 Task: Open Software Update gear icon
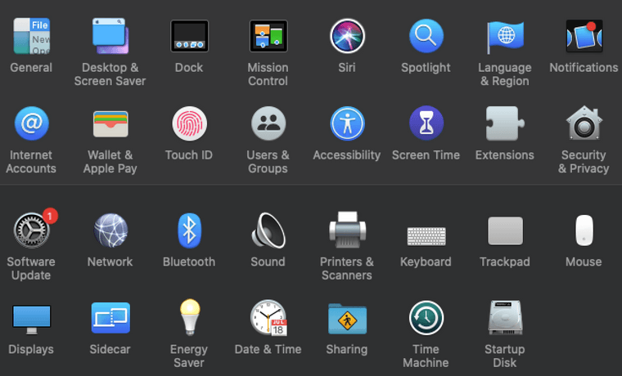tap(31, 231)
